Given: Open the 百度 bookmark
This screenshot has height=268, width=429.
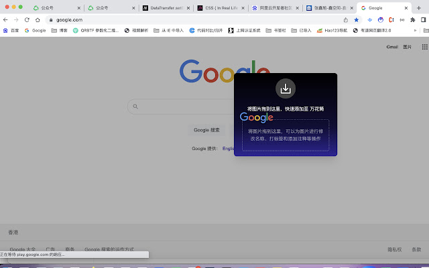Looking at the screenshot, I should [x=11, y=30].
